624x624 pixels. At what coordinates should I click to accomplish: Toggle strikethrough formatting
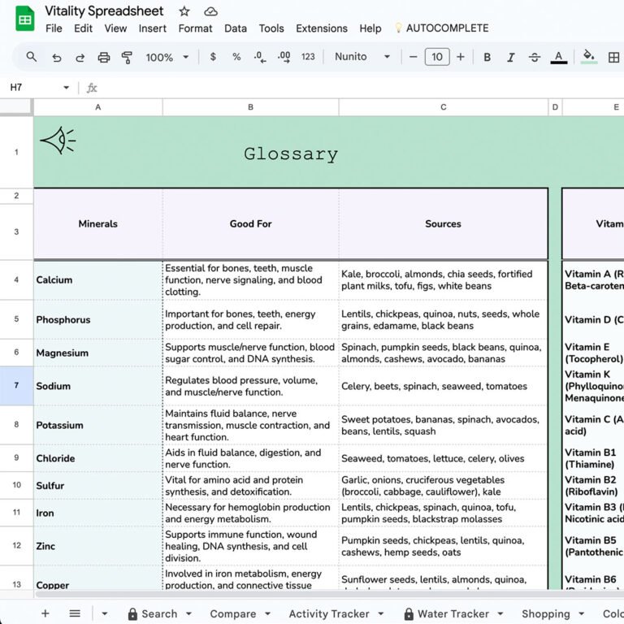(534, 58)
